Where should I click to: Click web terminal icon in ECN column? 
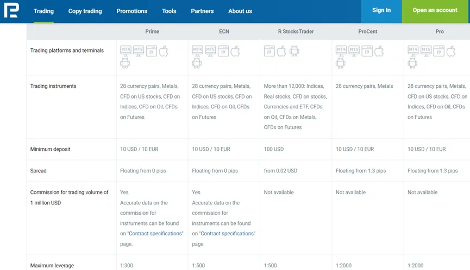(223, 51)
